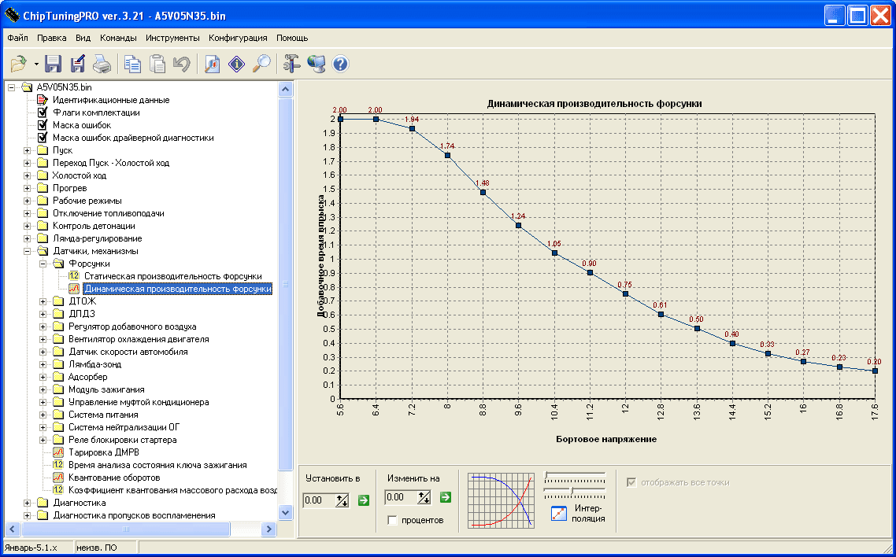Select Лямда-регулирование tree item
Screen dimensions: 896x557
pos(97,238)
